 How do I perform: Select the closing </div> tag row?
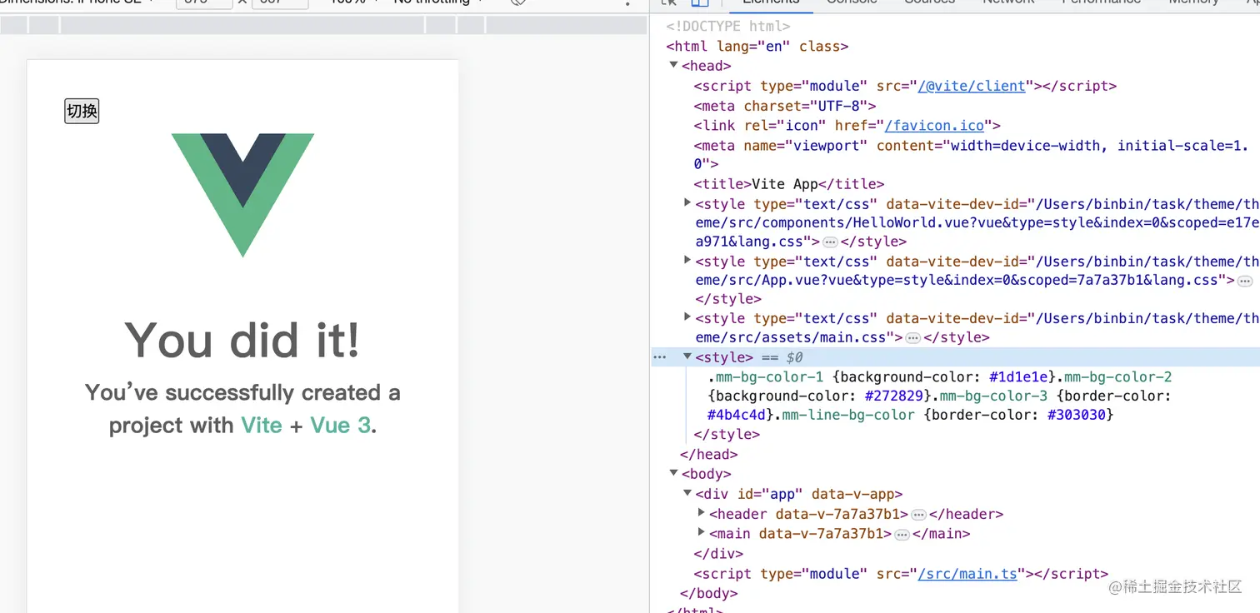(x=718, y=554)
